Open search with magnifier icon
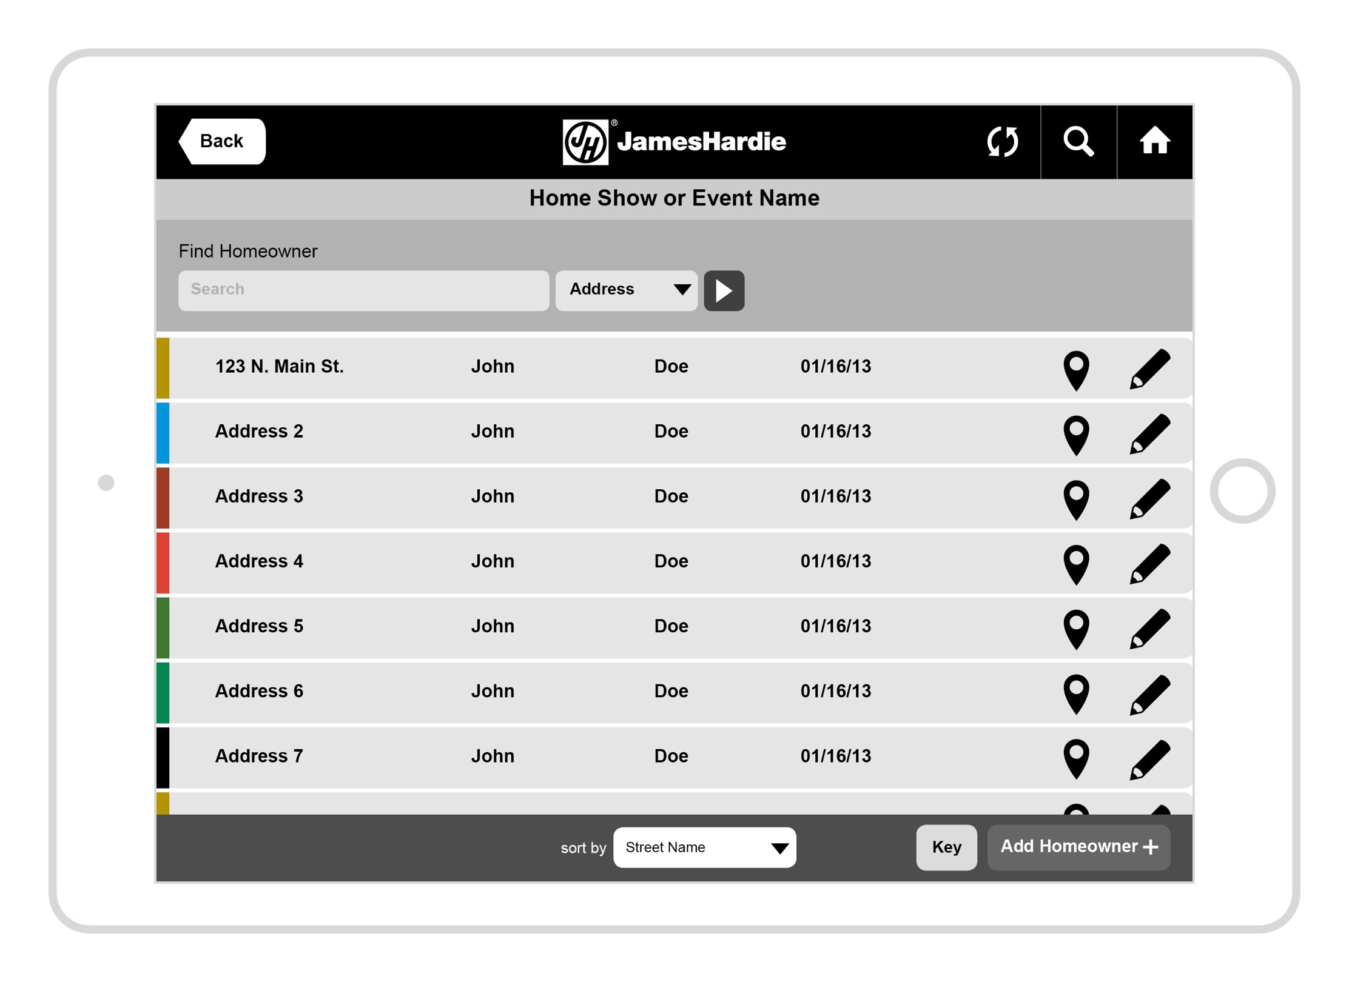The width and height of the screenshot is (1349, 982). coord(1078,141)
